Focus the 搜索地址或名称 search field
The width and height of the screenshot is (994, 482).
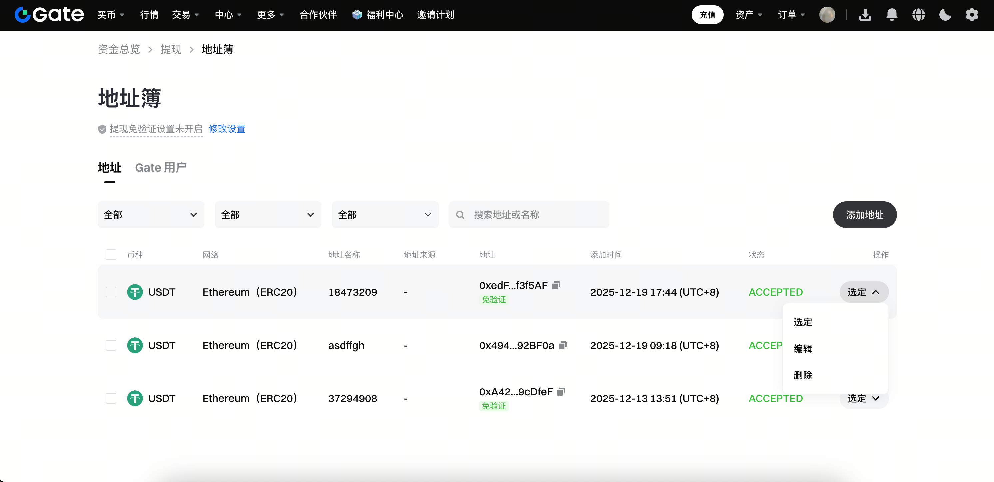529,215
